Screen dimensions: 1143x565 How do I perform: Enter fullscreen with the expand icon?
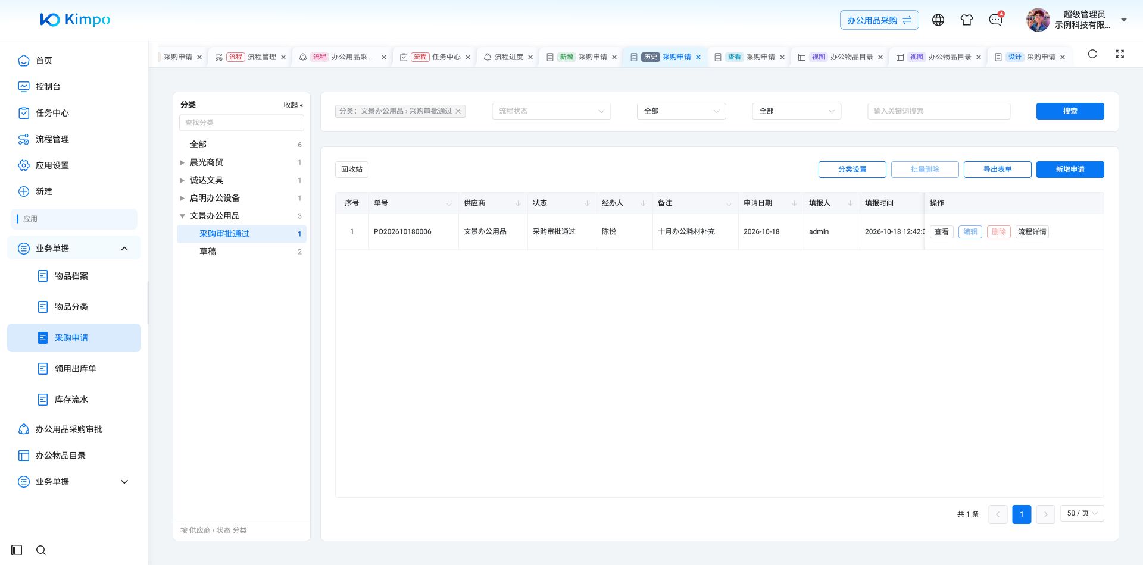tap(1120, 54)
